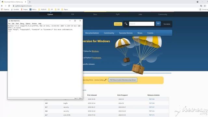208x117 pixels.
Task: Open the Сервисы apps bookmark
Action: (x=5, y=9)
